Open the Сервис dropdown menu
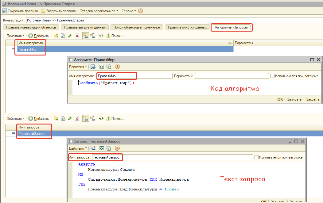The width and height of the screenshot is (323, 203). (129, 11)
